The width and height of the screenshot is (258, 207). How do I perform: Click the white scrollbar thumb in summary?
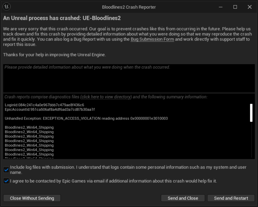pos(251,113)
